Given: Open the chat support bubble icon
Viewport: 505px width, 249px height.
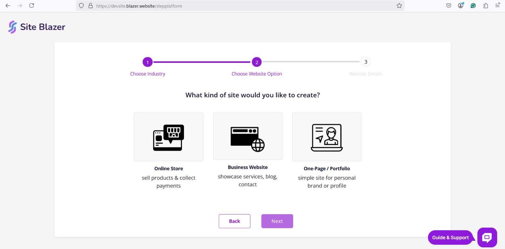Looking at the screenshot, I should 487,237.
